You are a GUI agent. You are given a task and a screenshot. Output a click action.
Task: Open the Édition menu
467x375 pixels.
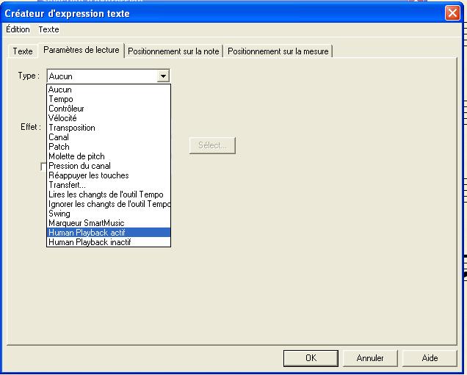pos(18,29)
